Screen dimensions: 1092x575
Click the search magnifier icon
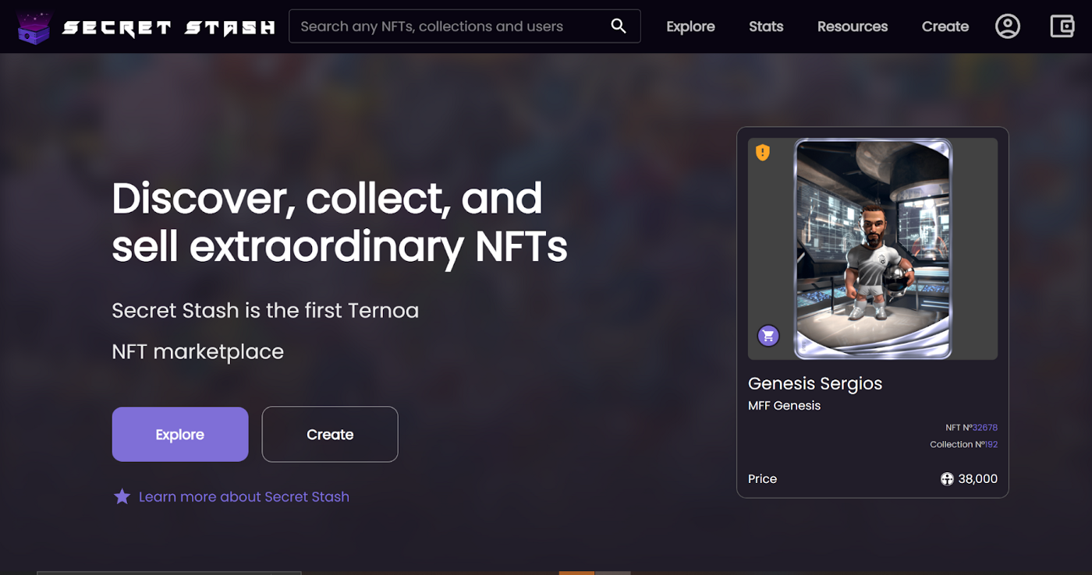point(619,26)
